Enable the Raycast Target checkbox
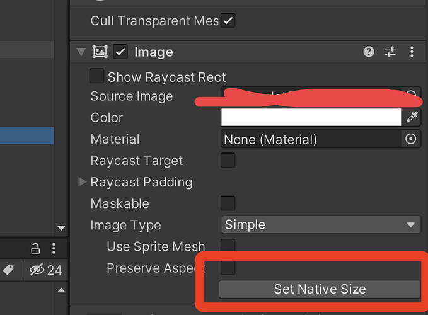Image resolution: width=428 pixels, height=315 pixels. [228, 161]
